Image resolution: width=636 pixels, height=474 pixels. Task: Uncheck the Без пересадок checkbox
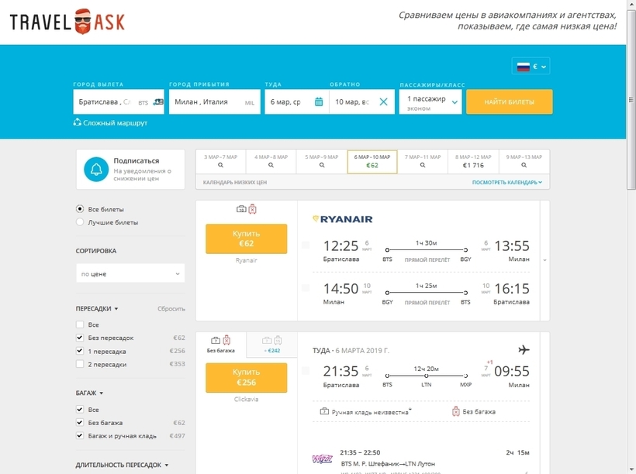point(80,338)
